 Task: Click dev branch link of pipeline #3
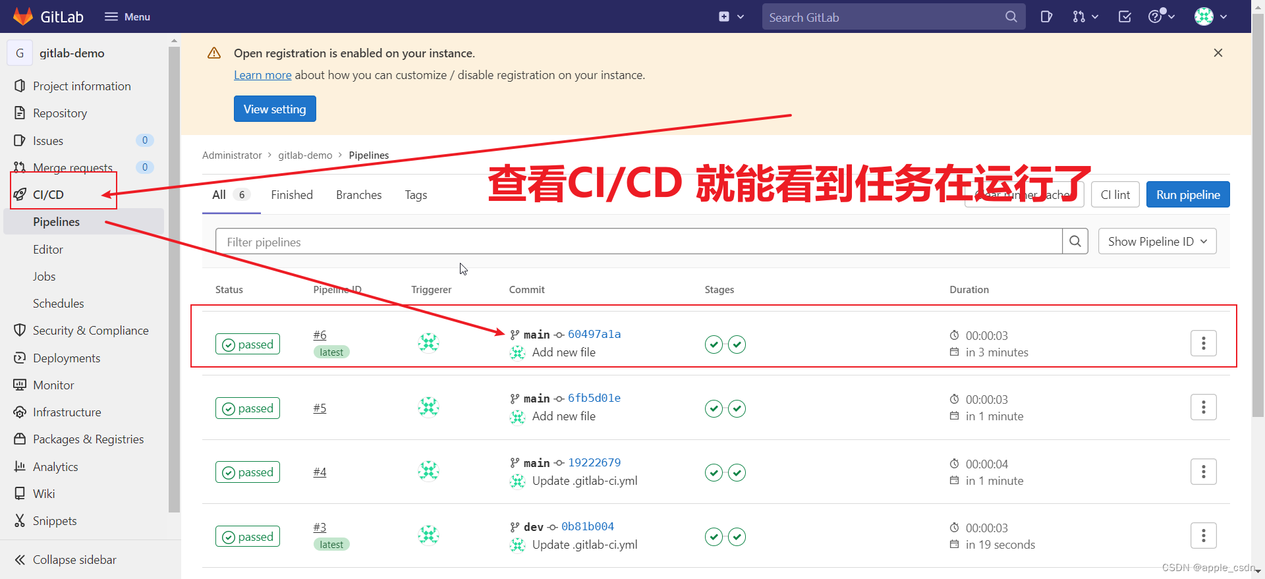pos(534,527)
